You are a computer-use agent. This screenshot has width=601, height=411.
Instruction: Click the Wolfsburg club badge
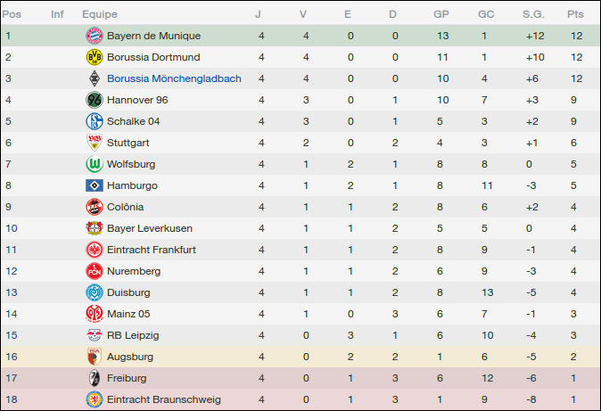click(94, 164)
